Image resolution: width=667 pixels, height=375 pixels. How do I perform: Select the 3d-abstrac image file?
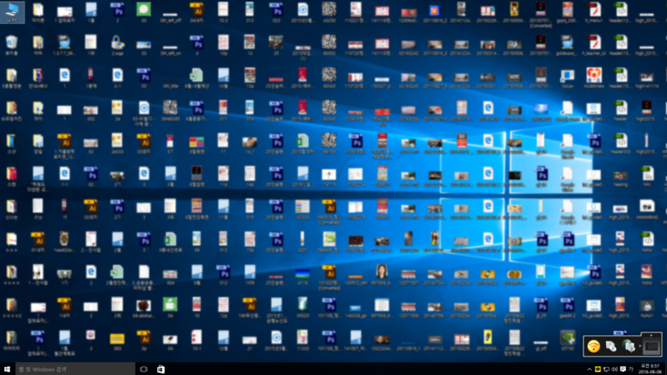pyautogui.click(x=144, y=309)
